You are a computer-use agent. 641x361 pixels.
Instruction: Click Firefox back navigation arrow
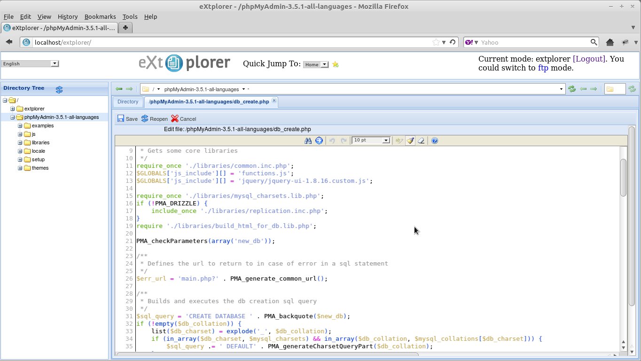(9, 42)
